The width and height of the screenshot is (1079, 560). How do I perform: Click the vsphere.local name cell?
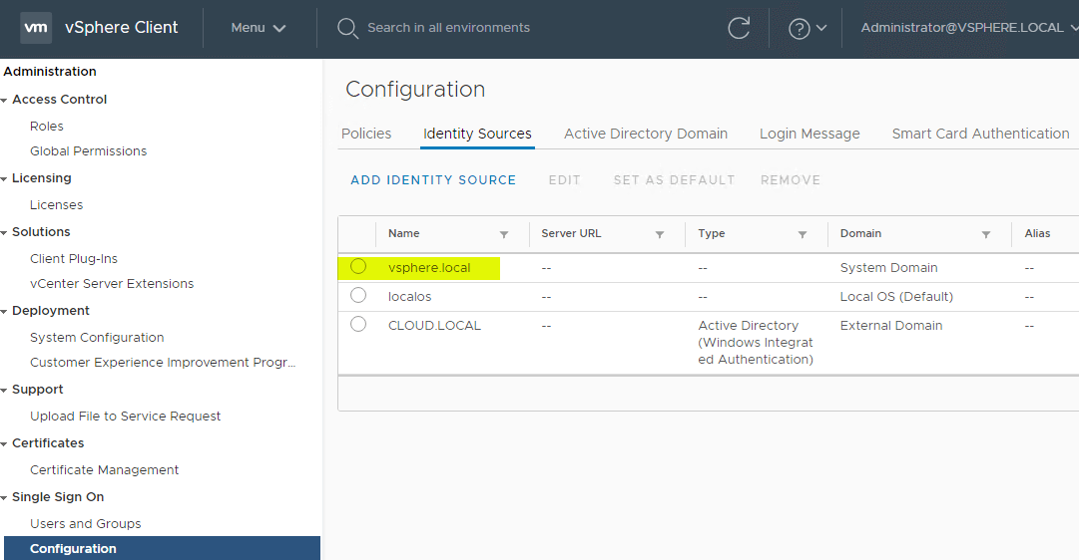click(429, 267)
